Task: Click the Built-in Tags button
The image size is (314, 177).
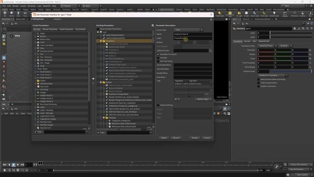Action: [x=203, y=99]
